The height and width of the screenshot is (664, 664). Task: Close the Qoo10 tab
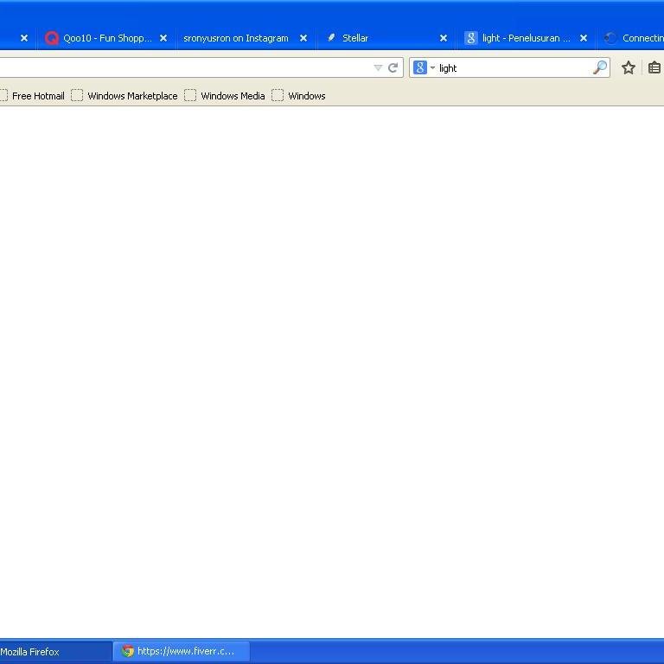tap(163, 38)
